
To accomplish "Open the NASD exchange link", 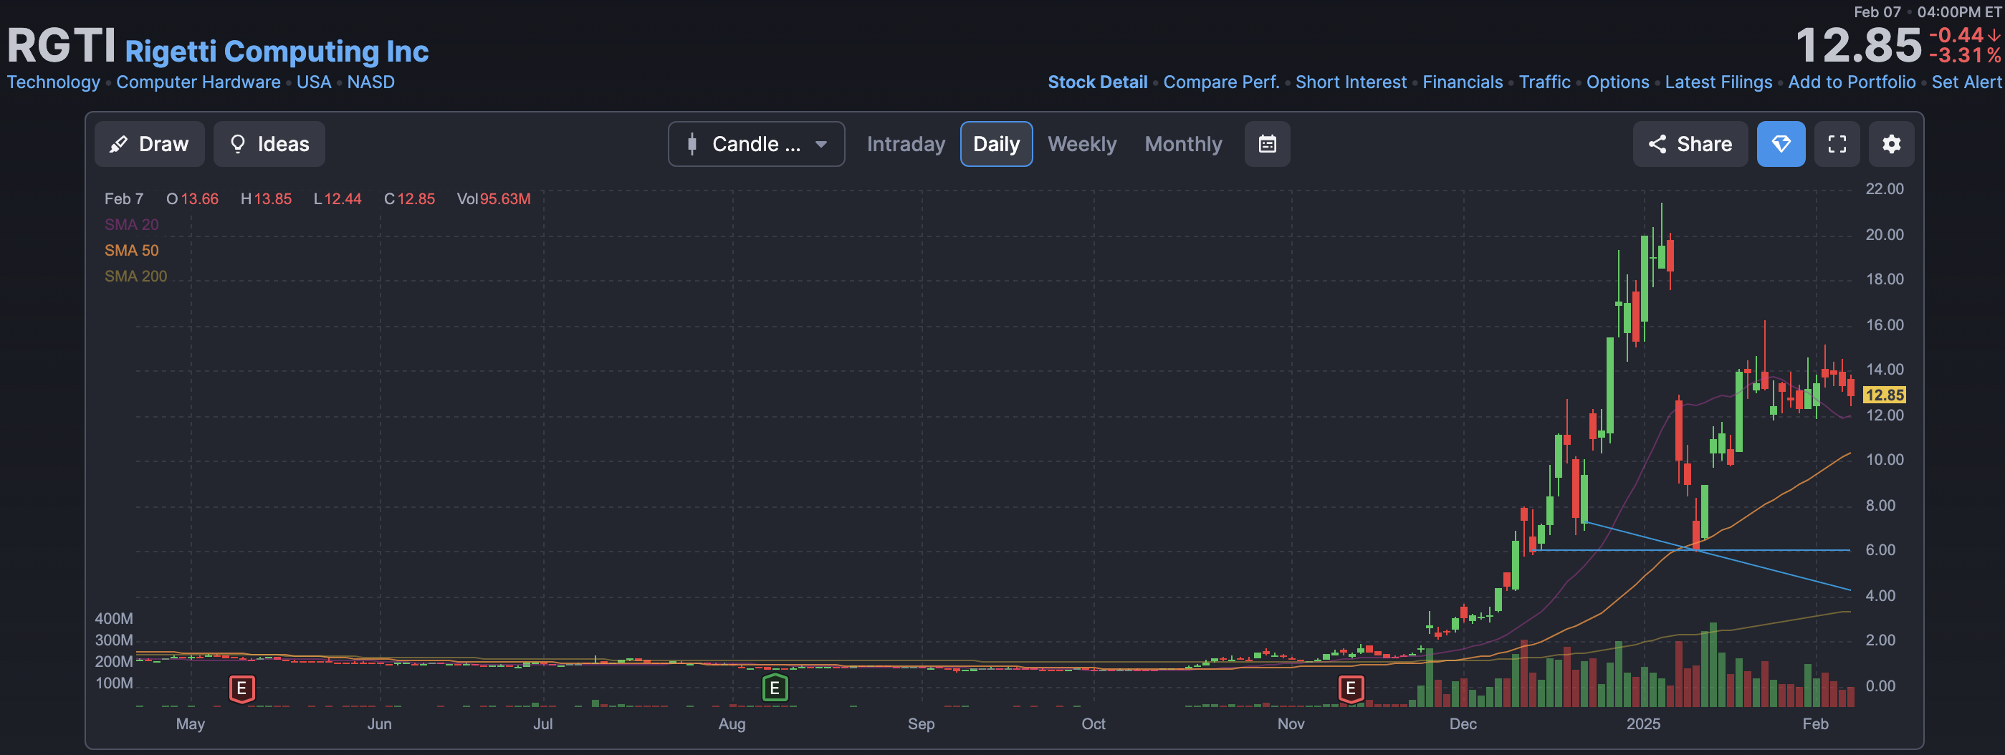I will coord(370,82).
